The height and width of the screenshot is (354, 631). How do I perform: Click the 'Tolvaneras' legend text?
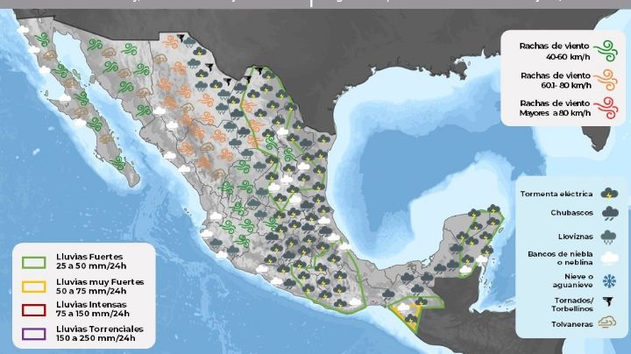[x=571, y=324]
